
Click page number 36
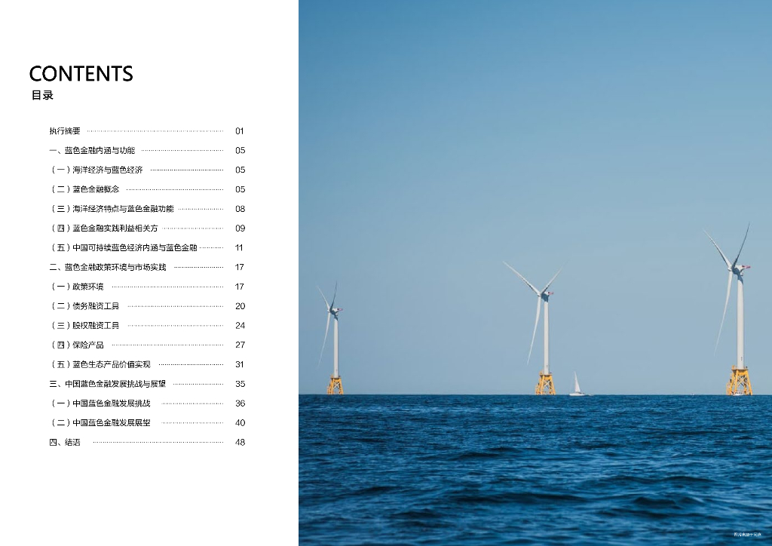tap(240, 403)
